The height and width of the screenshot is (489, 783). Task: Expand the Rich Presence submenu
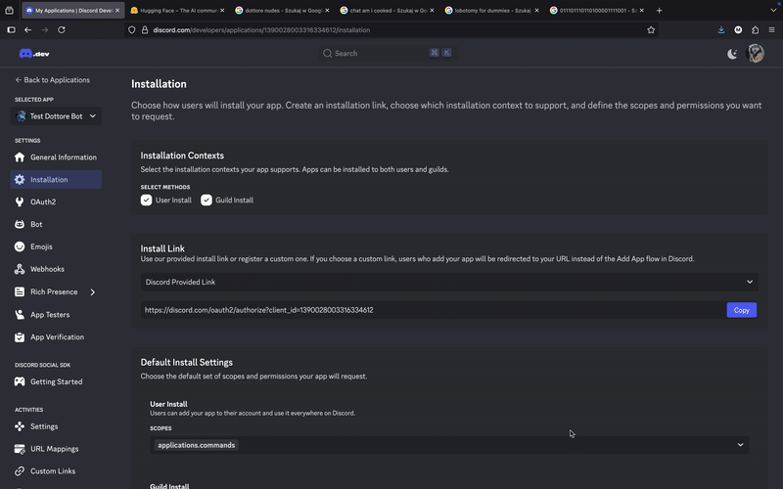pos(93,292)
